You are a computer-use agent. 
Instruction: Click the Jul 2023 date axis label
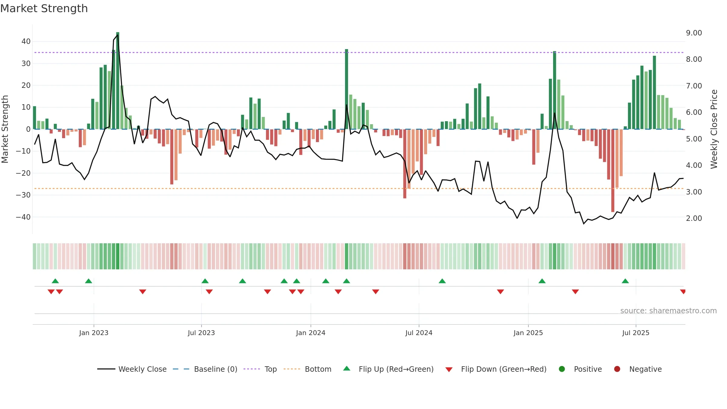201,333
